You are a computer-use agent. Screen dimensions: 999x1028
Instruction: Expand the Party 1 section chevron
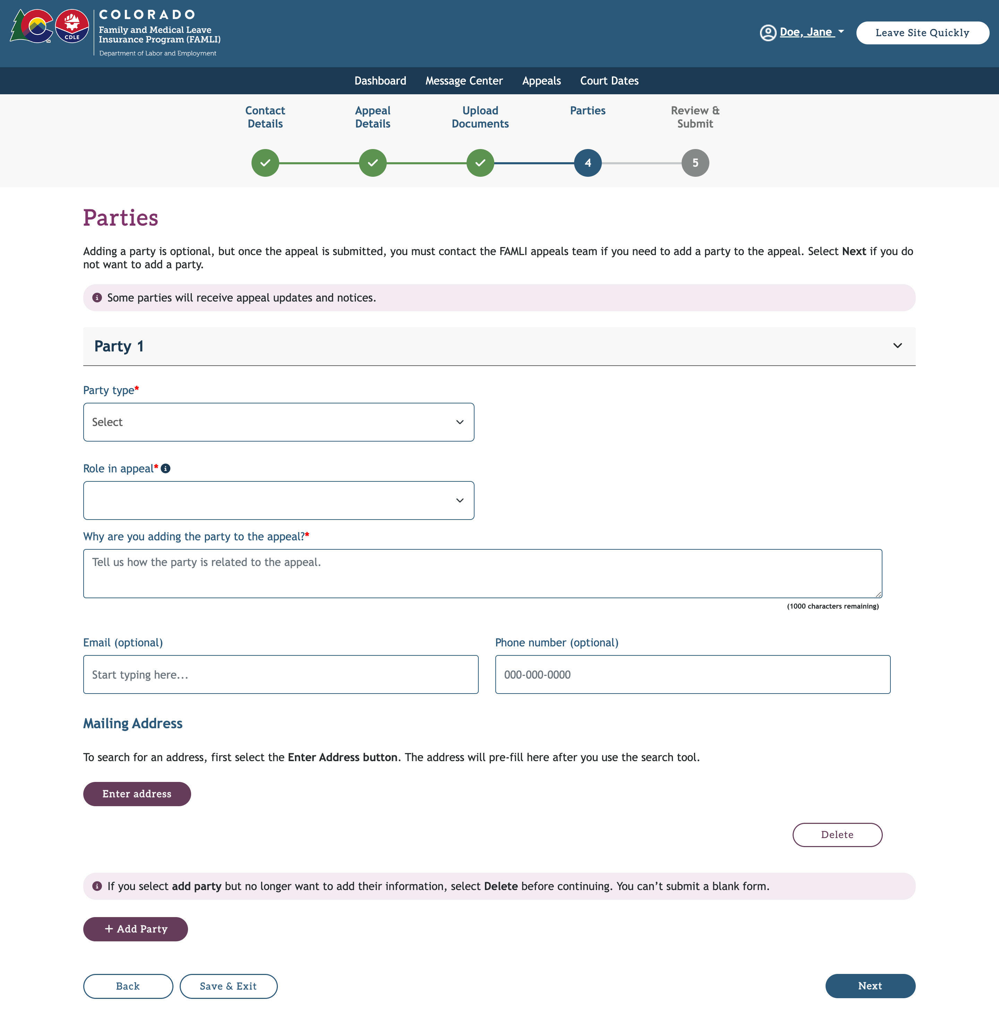click(898, 346)
